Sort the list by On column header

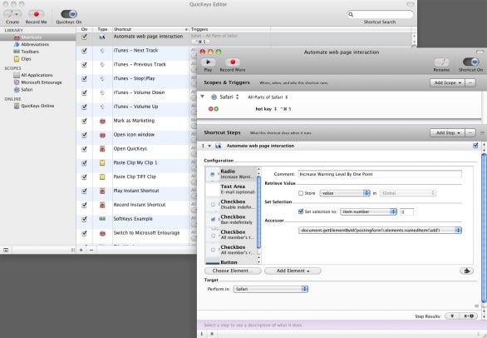click(84, 29)
